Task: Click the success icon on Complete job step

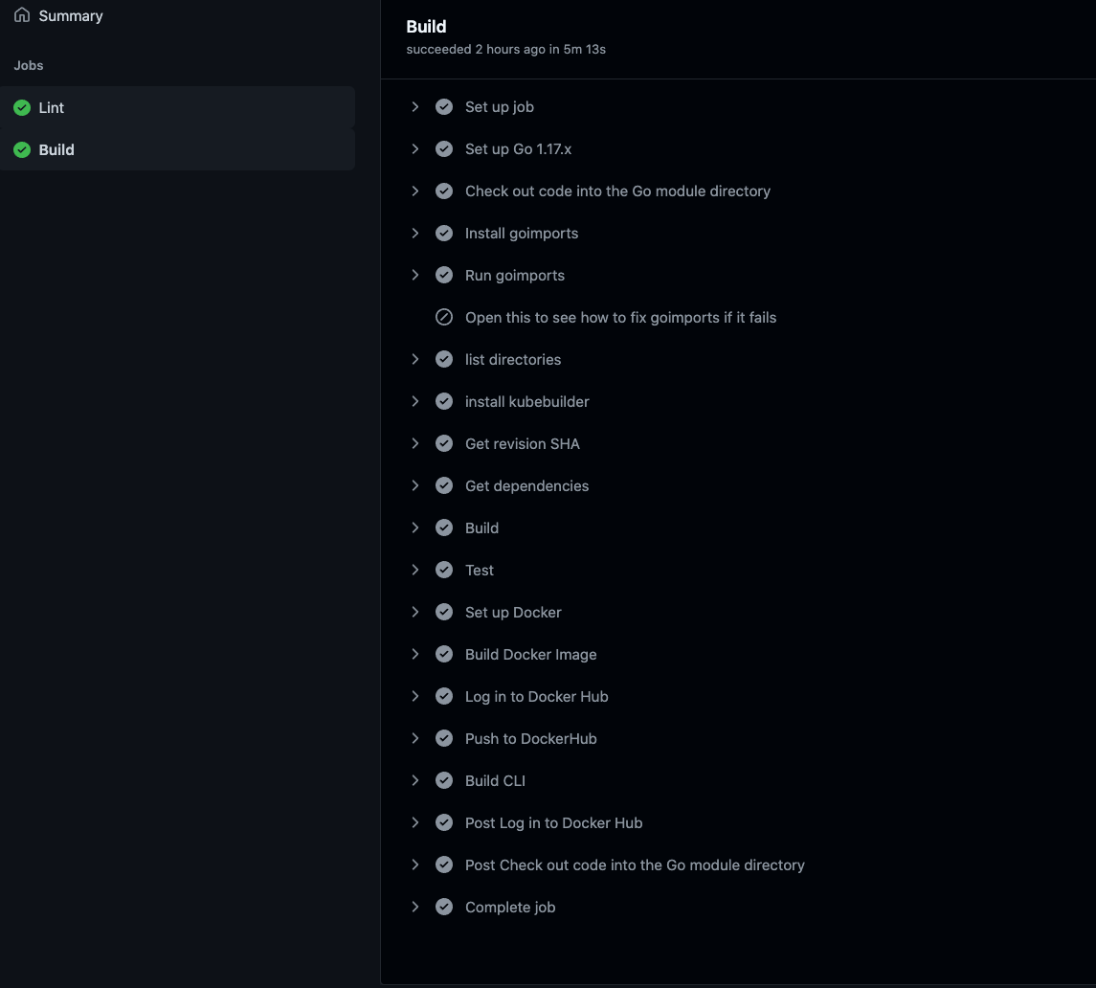Action: click(x=444, y=907)
